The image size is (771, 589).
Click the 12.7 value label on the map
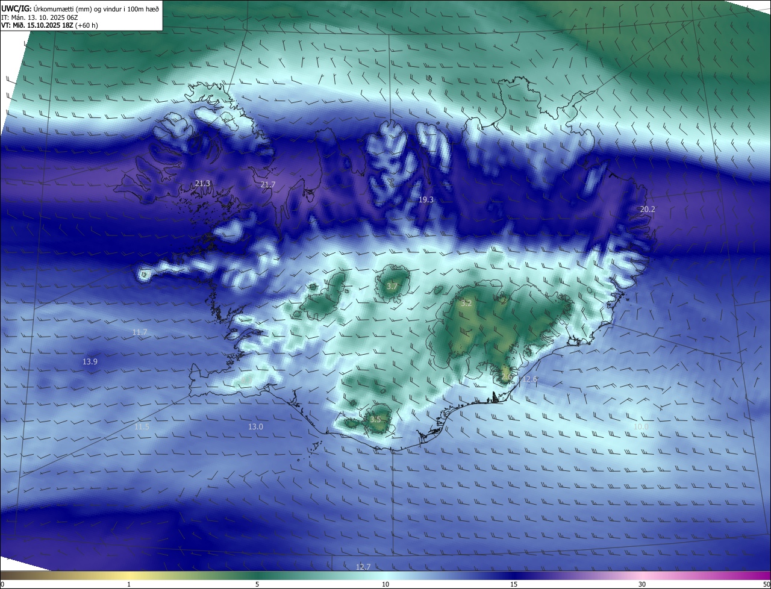click(363, 567)
